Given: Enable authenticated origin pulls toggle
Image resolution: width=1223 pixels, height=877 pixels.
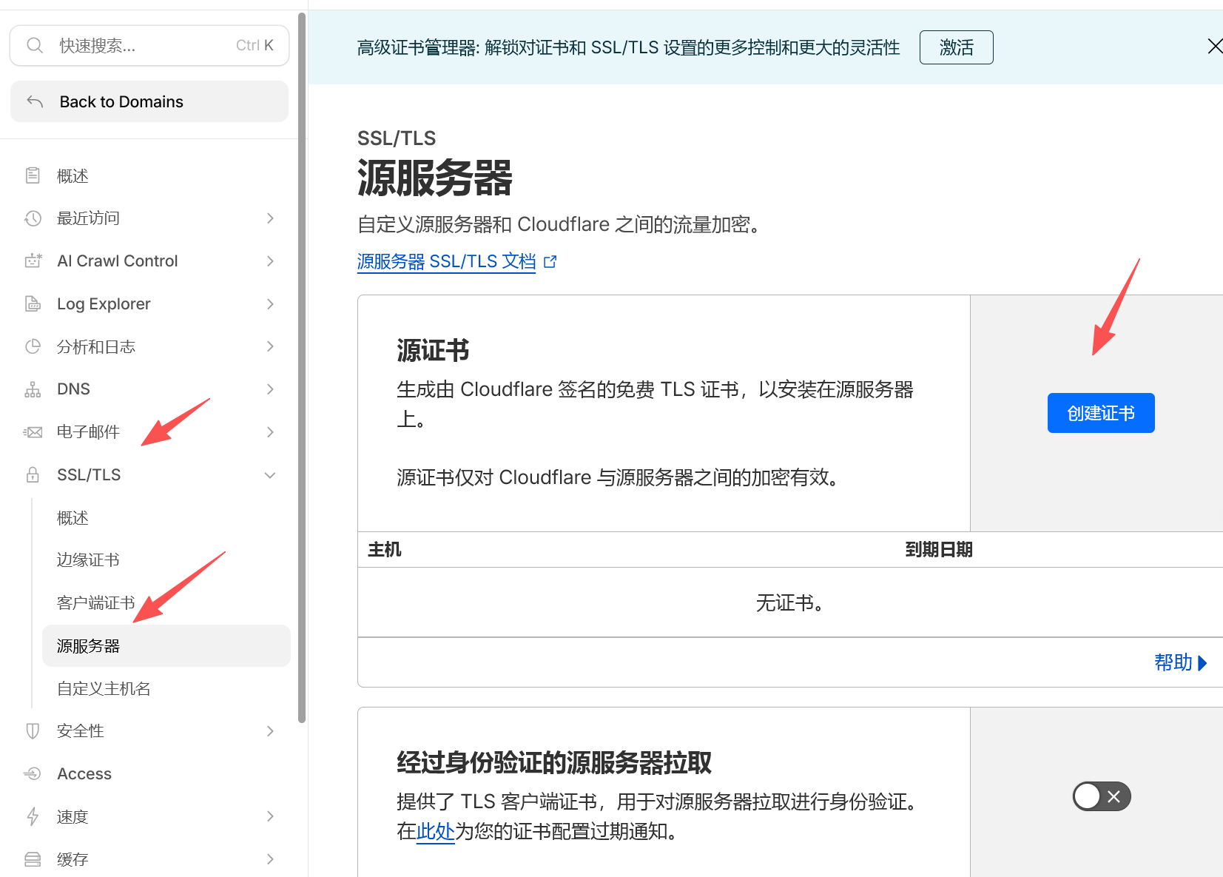Looking at the screenshot, I should tap(1101, 796).
